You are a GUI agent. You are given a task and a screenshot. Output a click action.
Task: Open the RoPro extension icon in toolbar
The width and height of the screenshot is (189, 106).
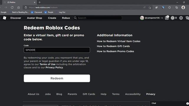163,7
